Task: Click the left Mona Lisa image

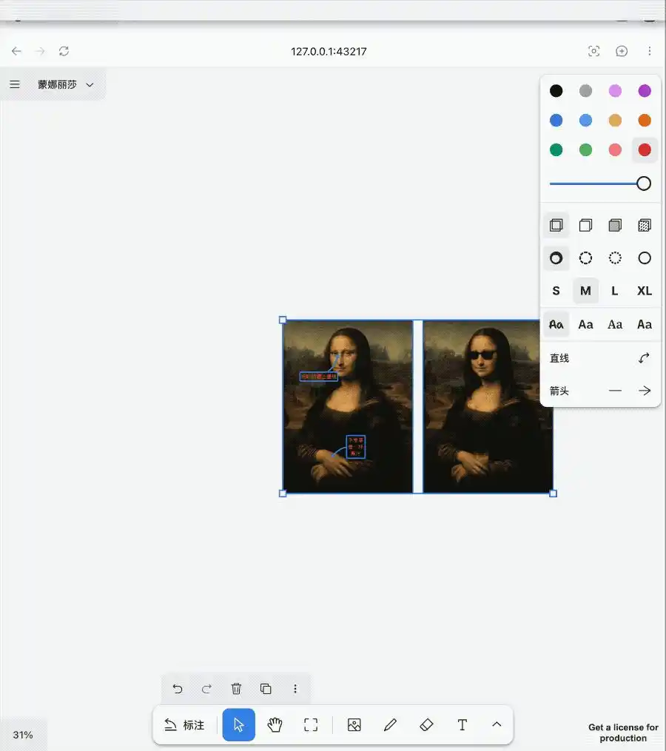Action: click(348, 407)
